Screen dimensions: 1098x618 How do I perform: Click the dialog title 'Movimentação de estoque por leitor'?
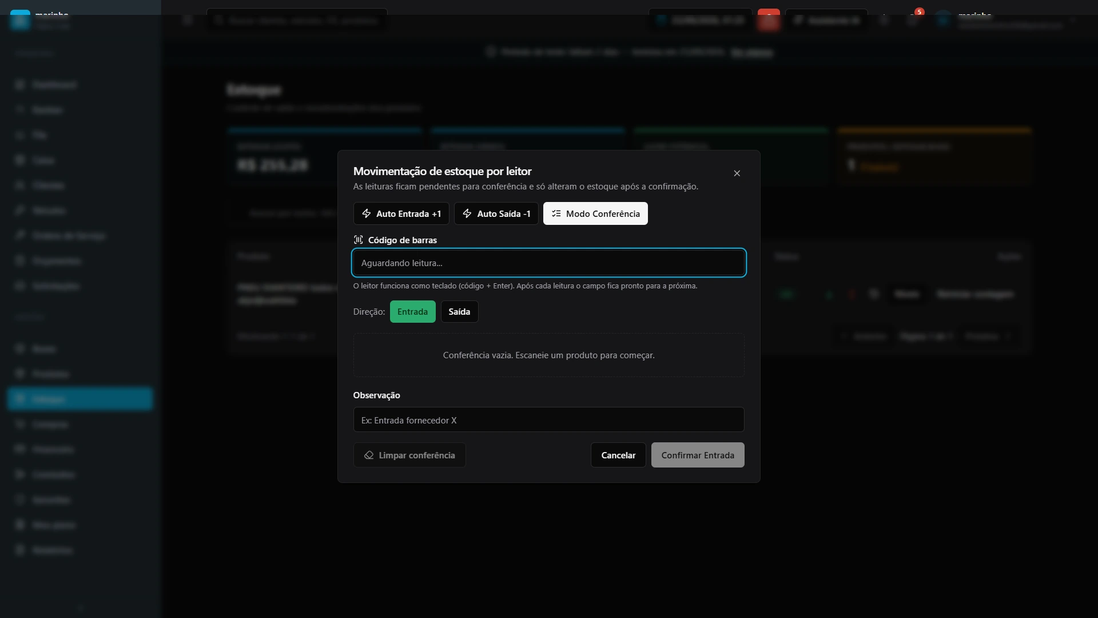pos(443,171)
